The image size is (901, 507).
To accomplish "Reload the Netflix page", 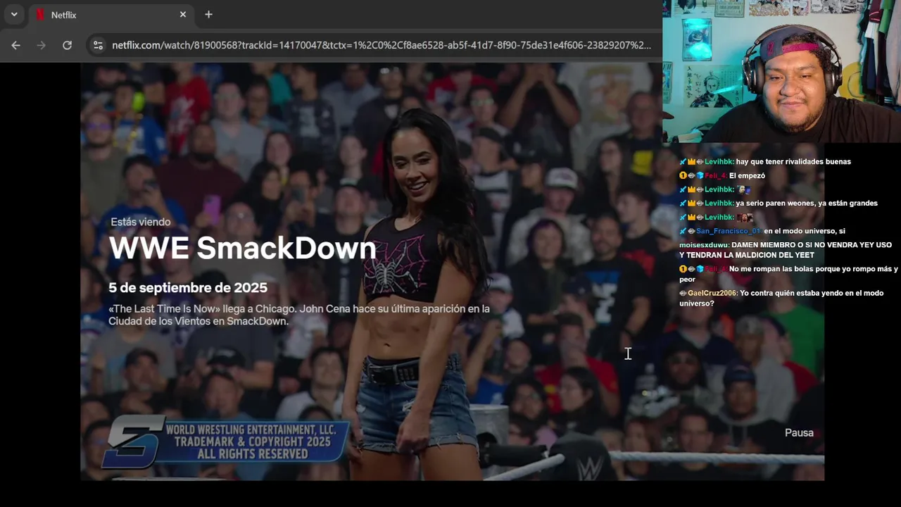I will point(67,45).
